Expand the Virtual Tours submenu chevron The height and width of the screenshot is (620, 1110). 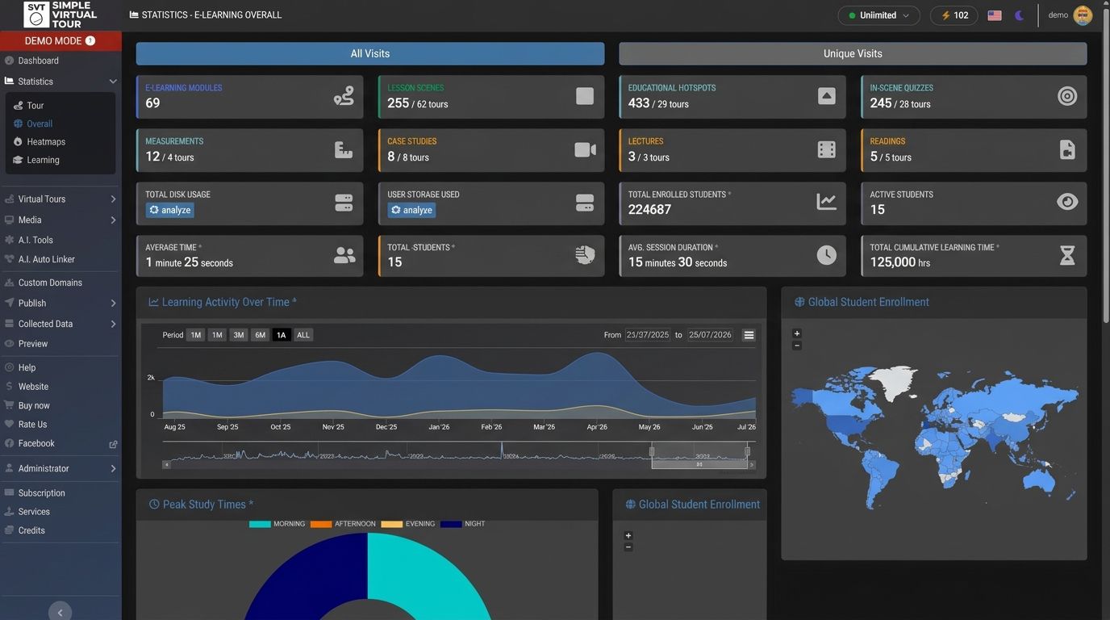tap(113, 199)
